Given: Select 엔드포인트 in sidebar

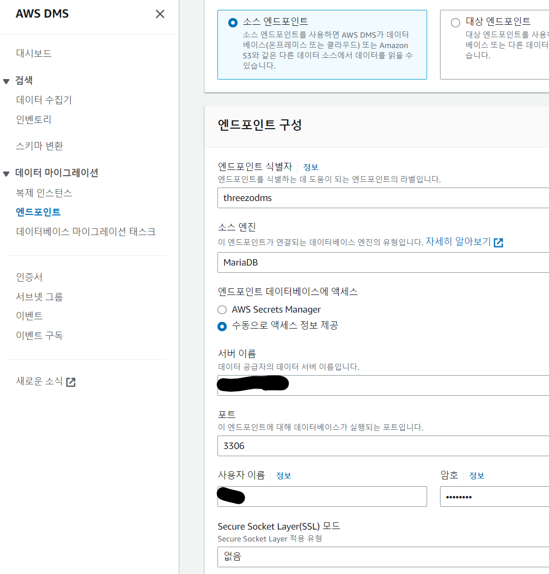Looking at the screenshot, I should [38, 212].
